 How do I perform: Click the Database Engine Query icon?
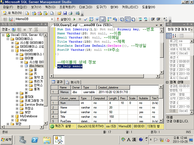point(27,13)
